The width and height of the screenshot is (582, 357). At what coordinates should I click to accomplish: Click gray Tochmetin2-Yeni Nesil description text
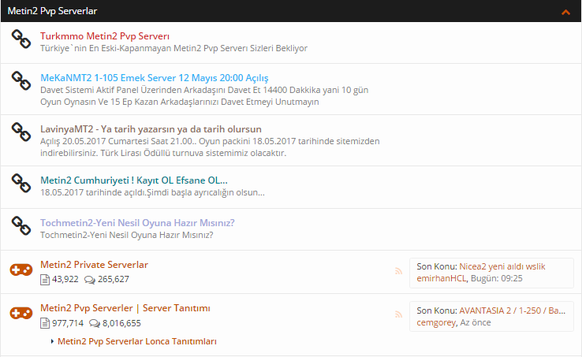click(126, 235)
